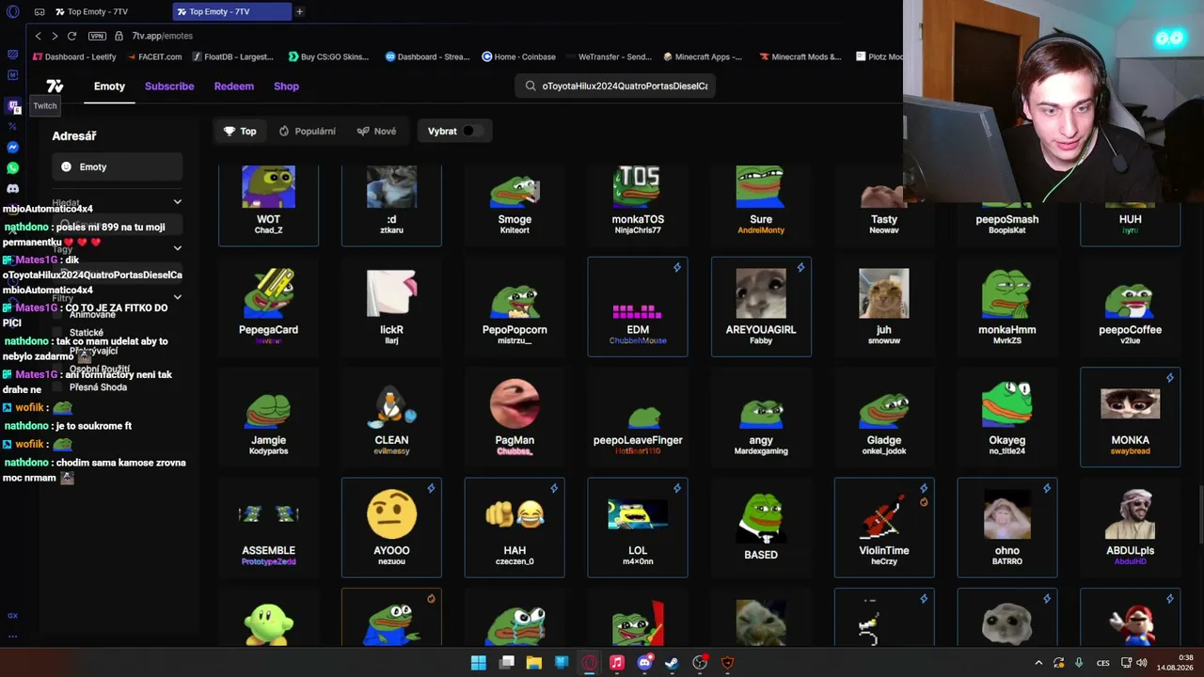Go back with the browser back arrow
Image resolution: width=1204 pixels, height=677 pixels.
(x=38, y=36)
